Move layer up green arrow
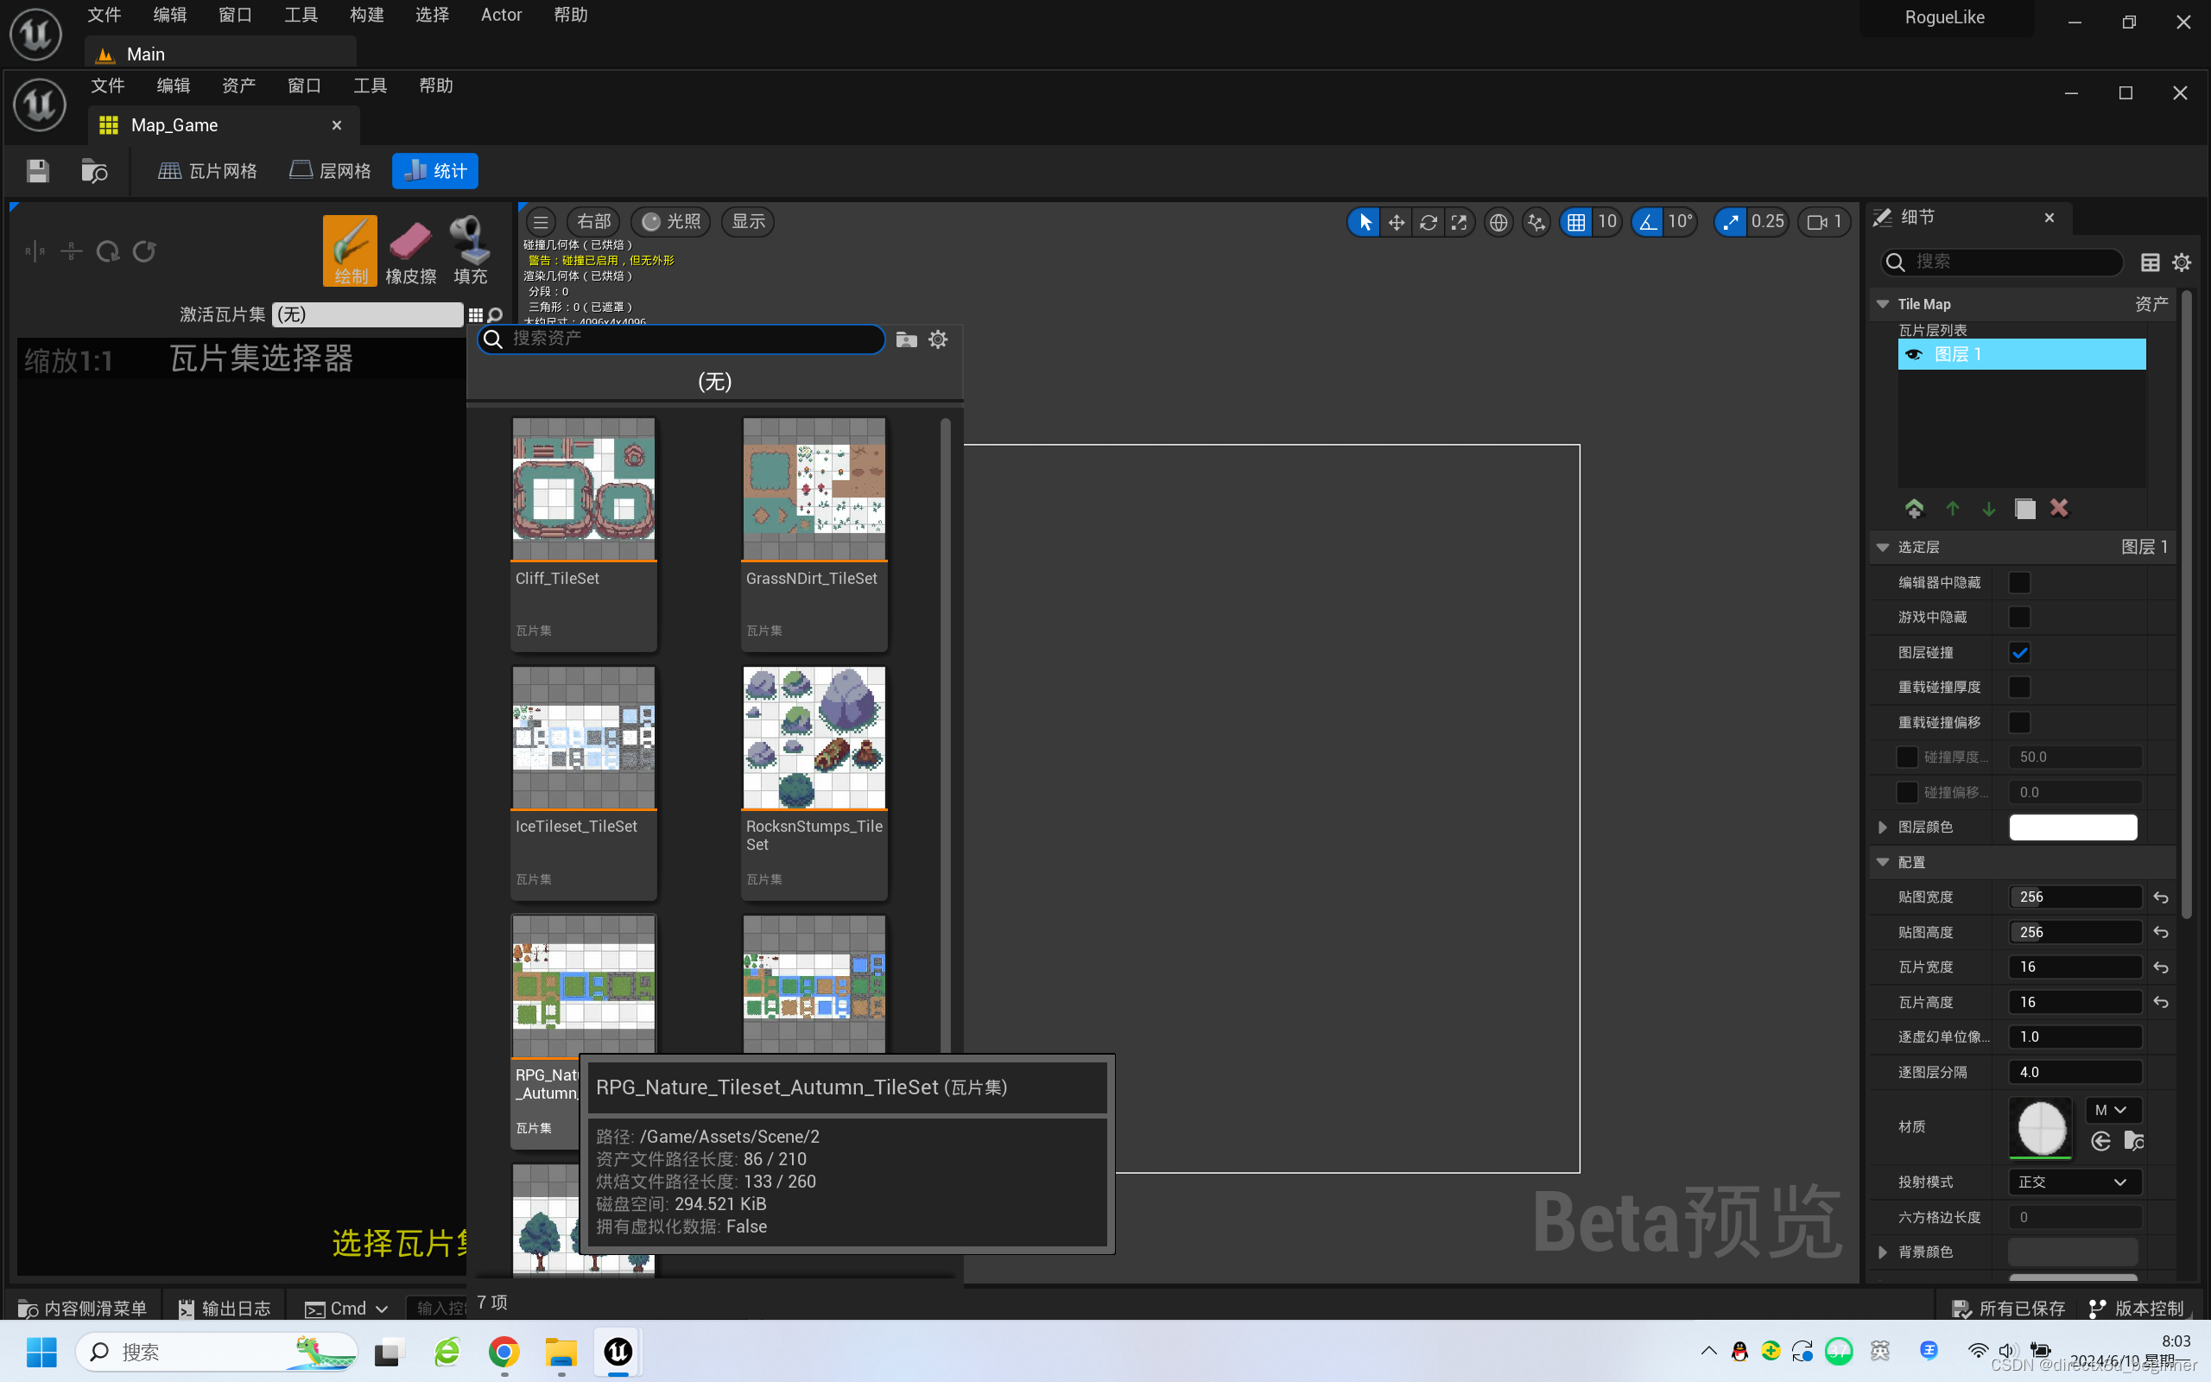Image resolution: width=2211 pixels, height=1382 pixels. tap(1953, 508)
